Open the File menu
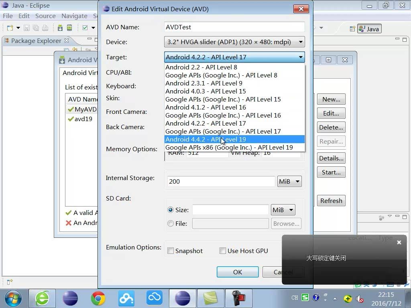 coord(8,16)
